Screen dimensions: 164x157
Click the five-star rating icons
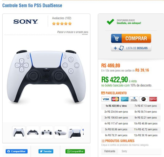pyautogui.click(x=62, y=24)
